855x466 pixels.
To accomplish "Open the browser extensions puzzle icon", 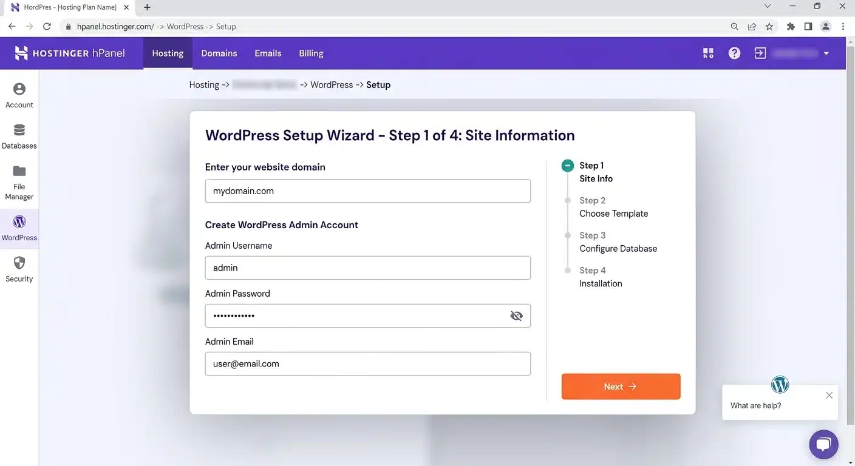I will (791, 27).
